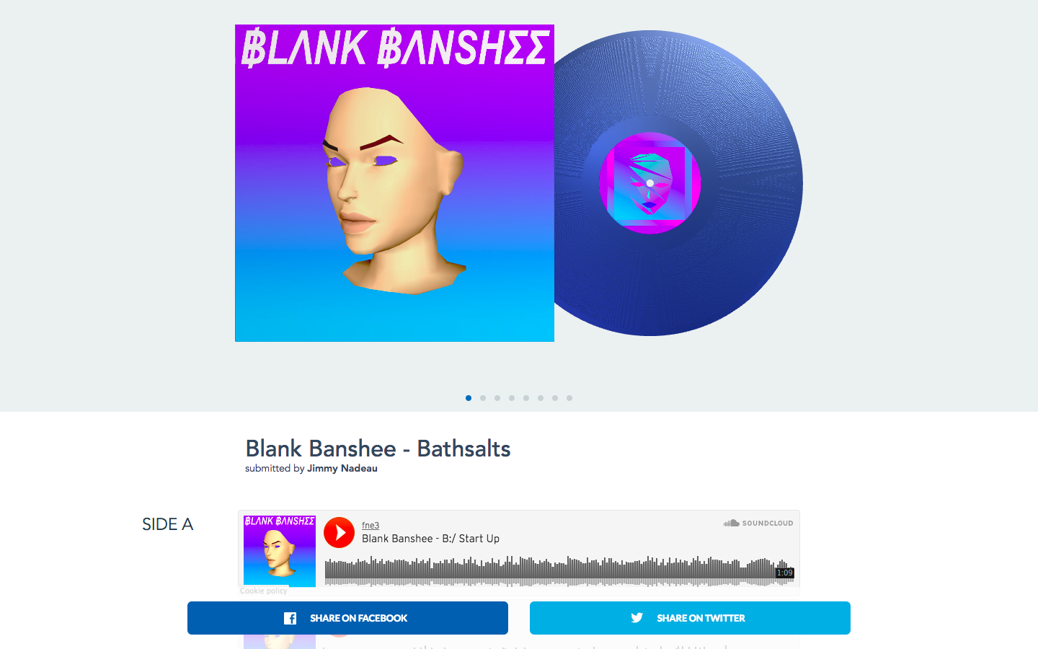The width and height of the screenshot is (1038, 649).
Task: Open the SoundCloud player artwork thumbnail
Action: [280, 551]
